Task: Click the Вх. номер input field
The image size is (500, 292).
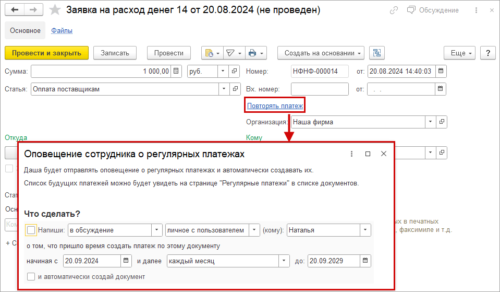Action: pyautogui.click(x=320, y=89)
